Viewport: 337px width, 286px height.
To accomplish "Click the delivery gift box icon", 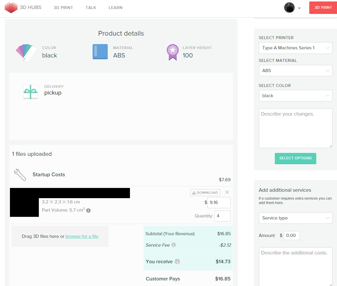I will [31, 92].
